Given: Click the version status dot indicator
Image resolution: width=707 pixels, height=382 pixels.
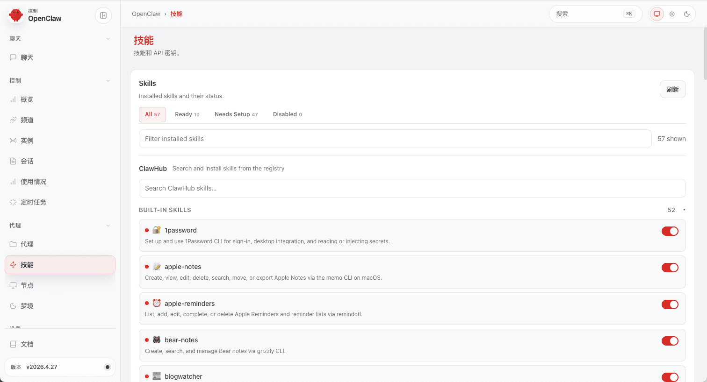Looking at the screenshot, I should tap(108, 367).
